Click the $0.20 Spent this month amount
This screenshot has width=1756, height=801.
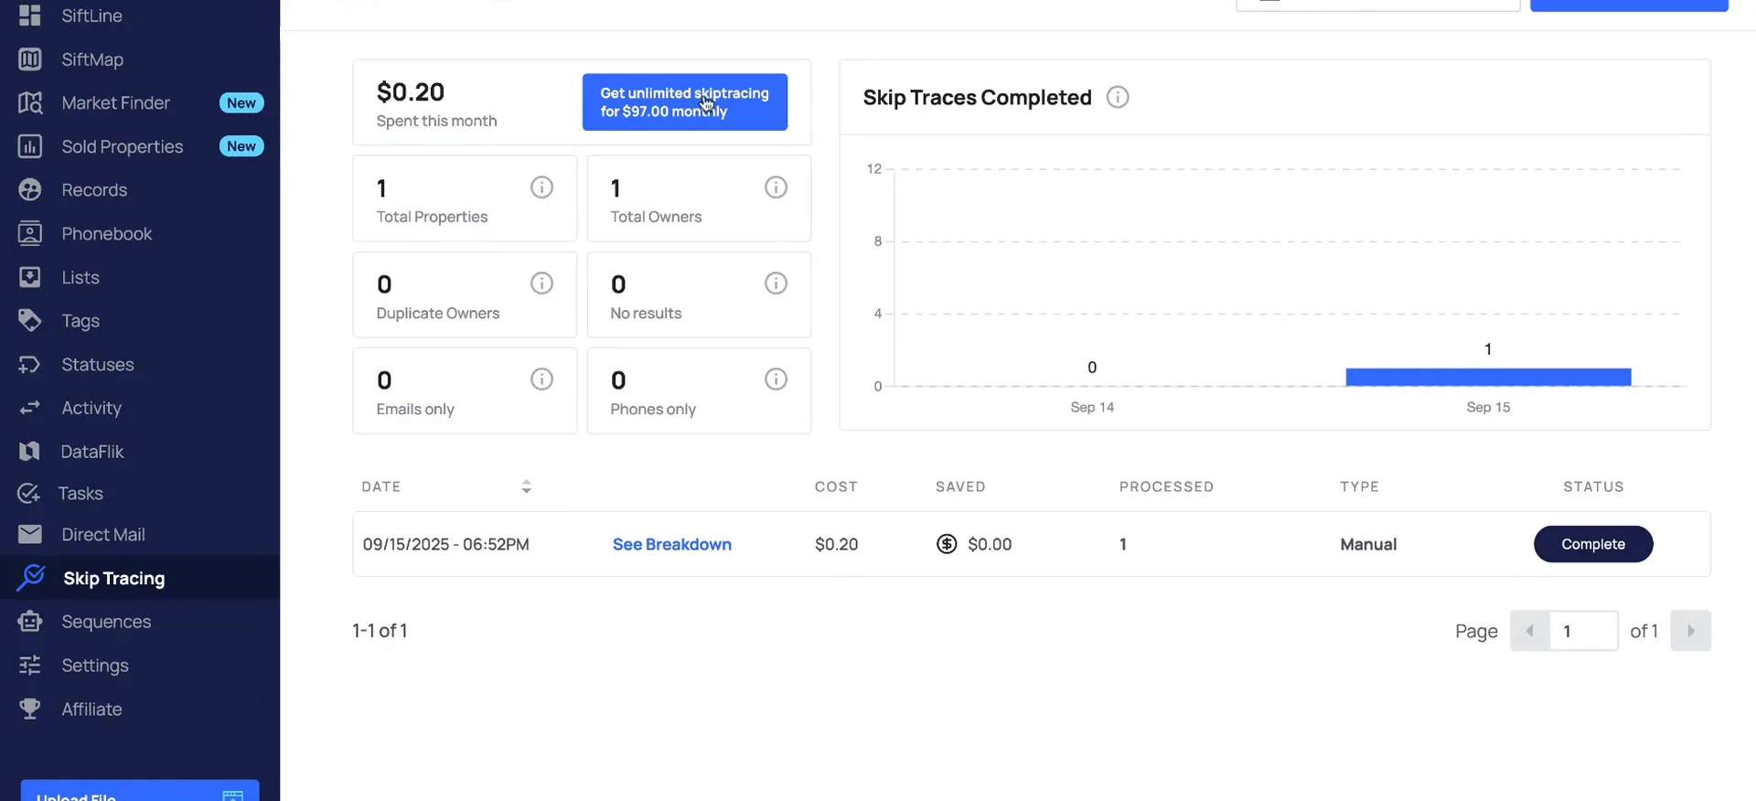411,92
